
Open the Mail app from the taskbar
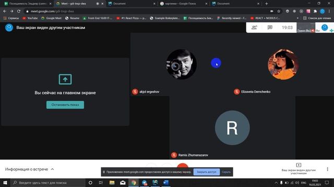(x=123, y=182)
